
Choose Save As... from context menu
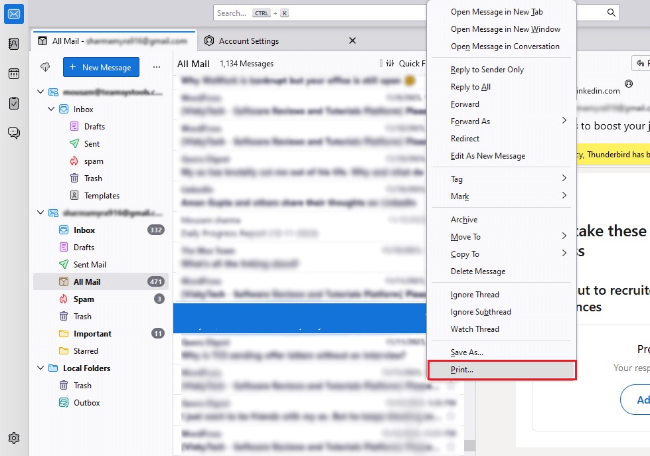[501, 352]
